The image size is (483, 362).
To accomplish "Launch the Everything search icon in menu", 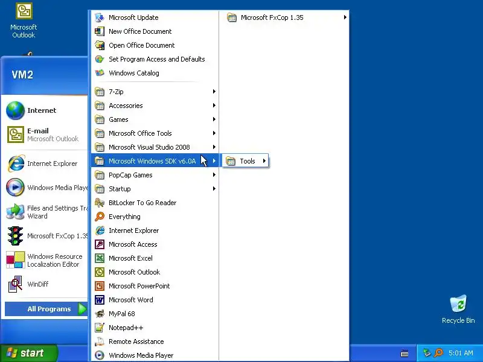I will 100,217.
